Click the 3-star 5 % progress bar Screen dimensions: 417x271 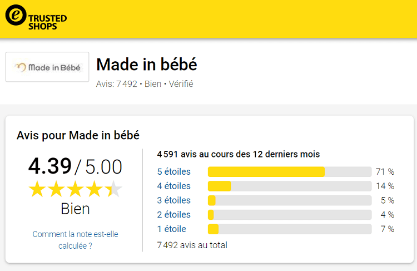289,200
